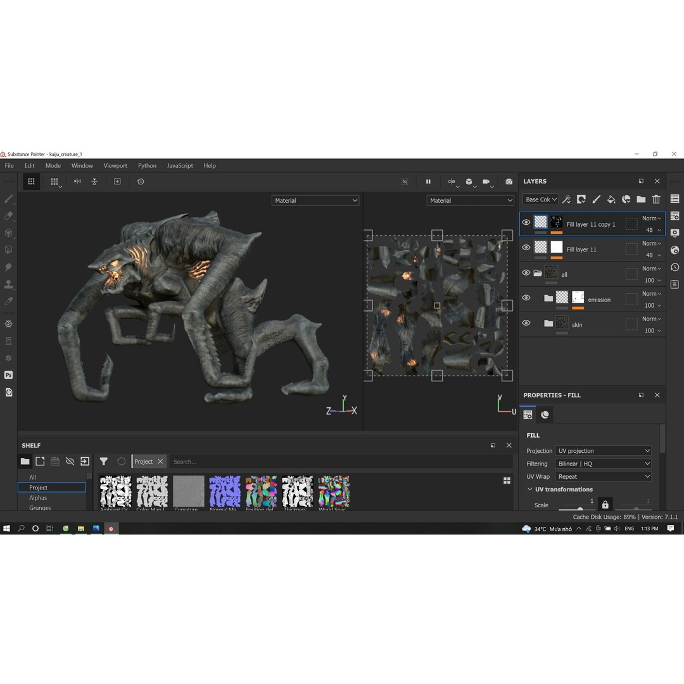Open the Texture Set Settings sidebar icon
The height and width of the screenshot is (684, 684).
click(x=675, y=216)
